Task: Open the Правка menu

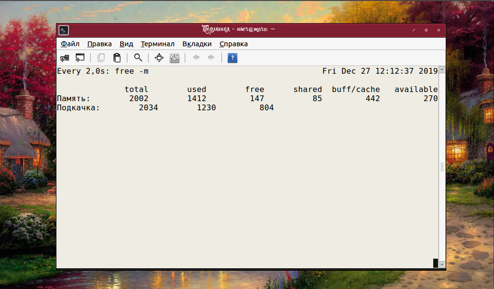Action: [99, 44]
